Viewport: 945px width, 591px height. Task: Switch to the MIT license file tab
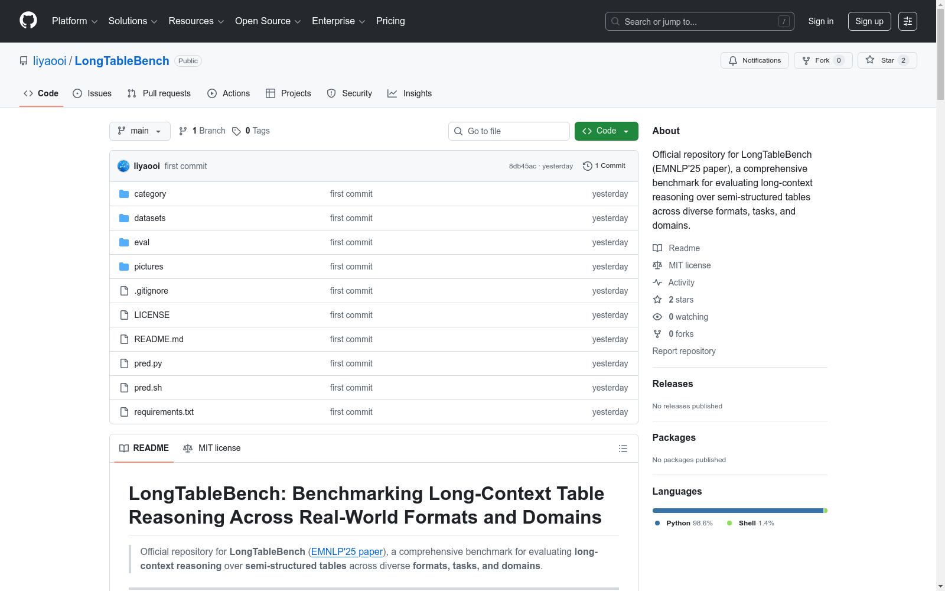pyautogui.click(x=212, y=449)
